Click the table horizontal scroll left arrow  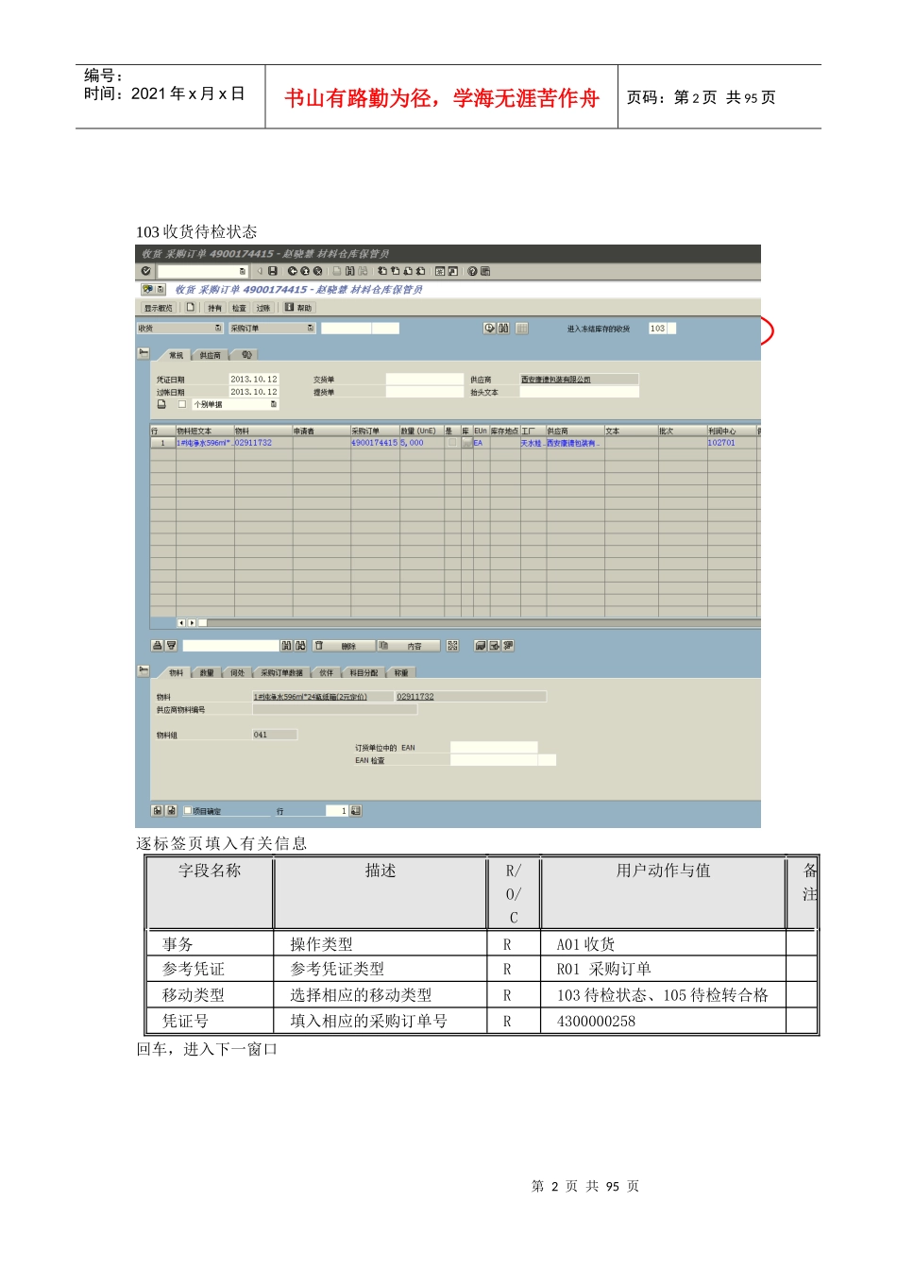(x=181, y=623)
